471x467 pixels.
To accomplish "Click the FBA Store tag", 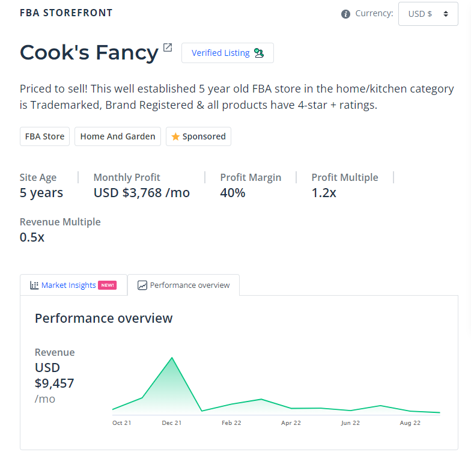I will pyautogui.click(x=45, y=136).
